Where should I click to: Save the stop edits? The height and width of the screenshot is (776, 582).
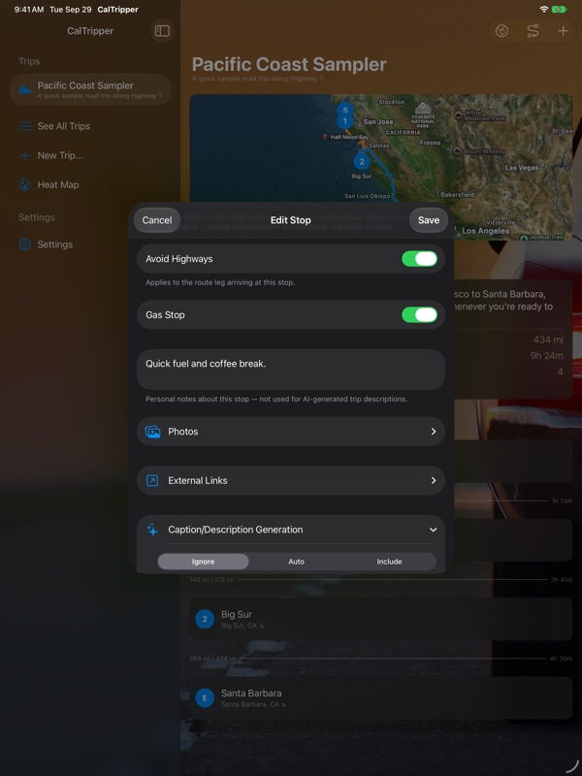[x=429, y=220]
